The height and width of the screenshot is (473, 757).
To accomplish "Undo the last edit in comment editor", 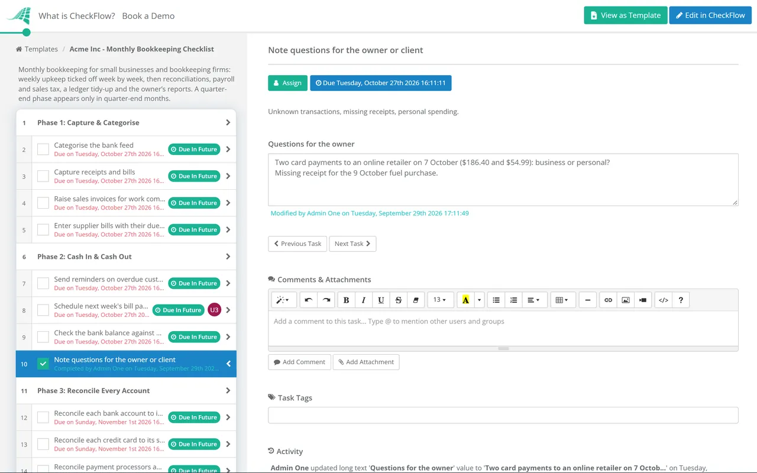I will tap(308, 300).
